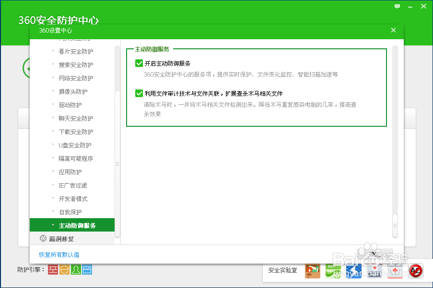Screen dimensions: 433x288
Task: Expand the 漏洞修复 section
Action: 72,238
